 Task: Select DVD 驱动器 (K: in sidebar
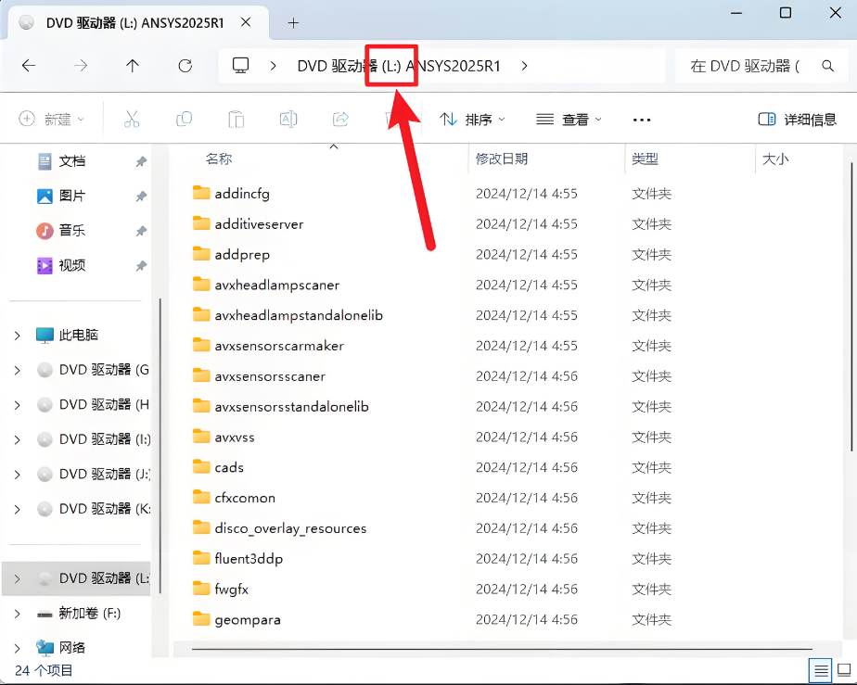click(x=94, y=509)
